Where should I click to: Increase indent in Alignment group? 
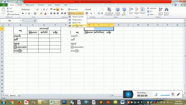pos(65,13)
